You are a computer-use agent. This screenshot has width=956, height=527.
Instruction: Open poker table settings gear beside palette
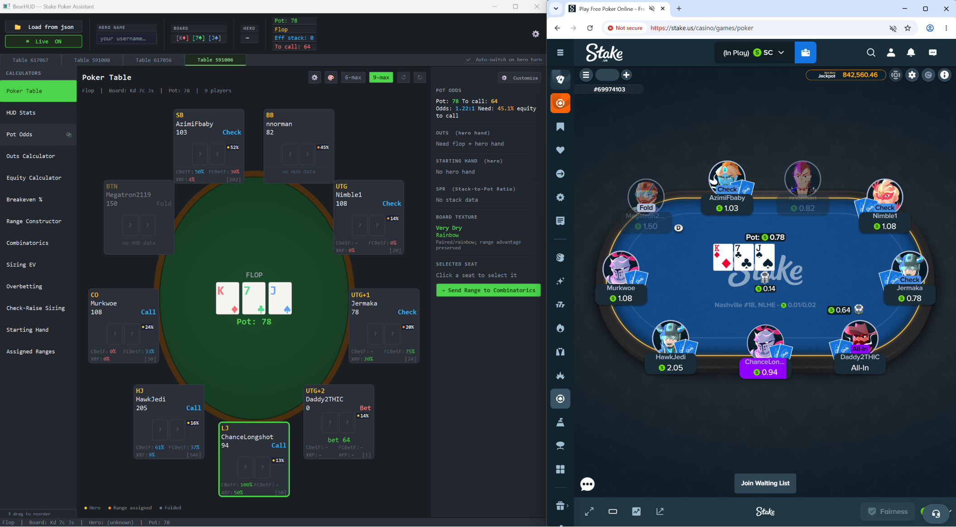(x=314, y=77)
